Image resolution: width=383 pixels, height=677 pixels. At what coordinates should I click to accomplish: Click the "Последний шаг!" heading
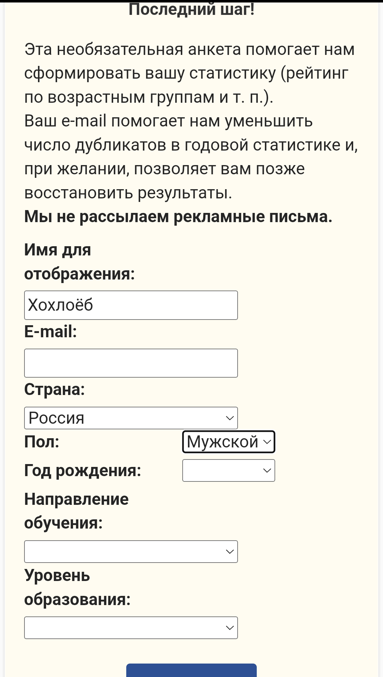(x=191, y=9)
